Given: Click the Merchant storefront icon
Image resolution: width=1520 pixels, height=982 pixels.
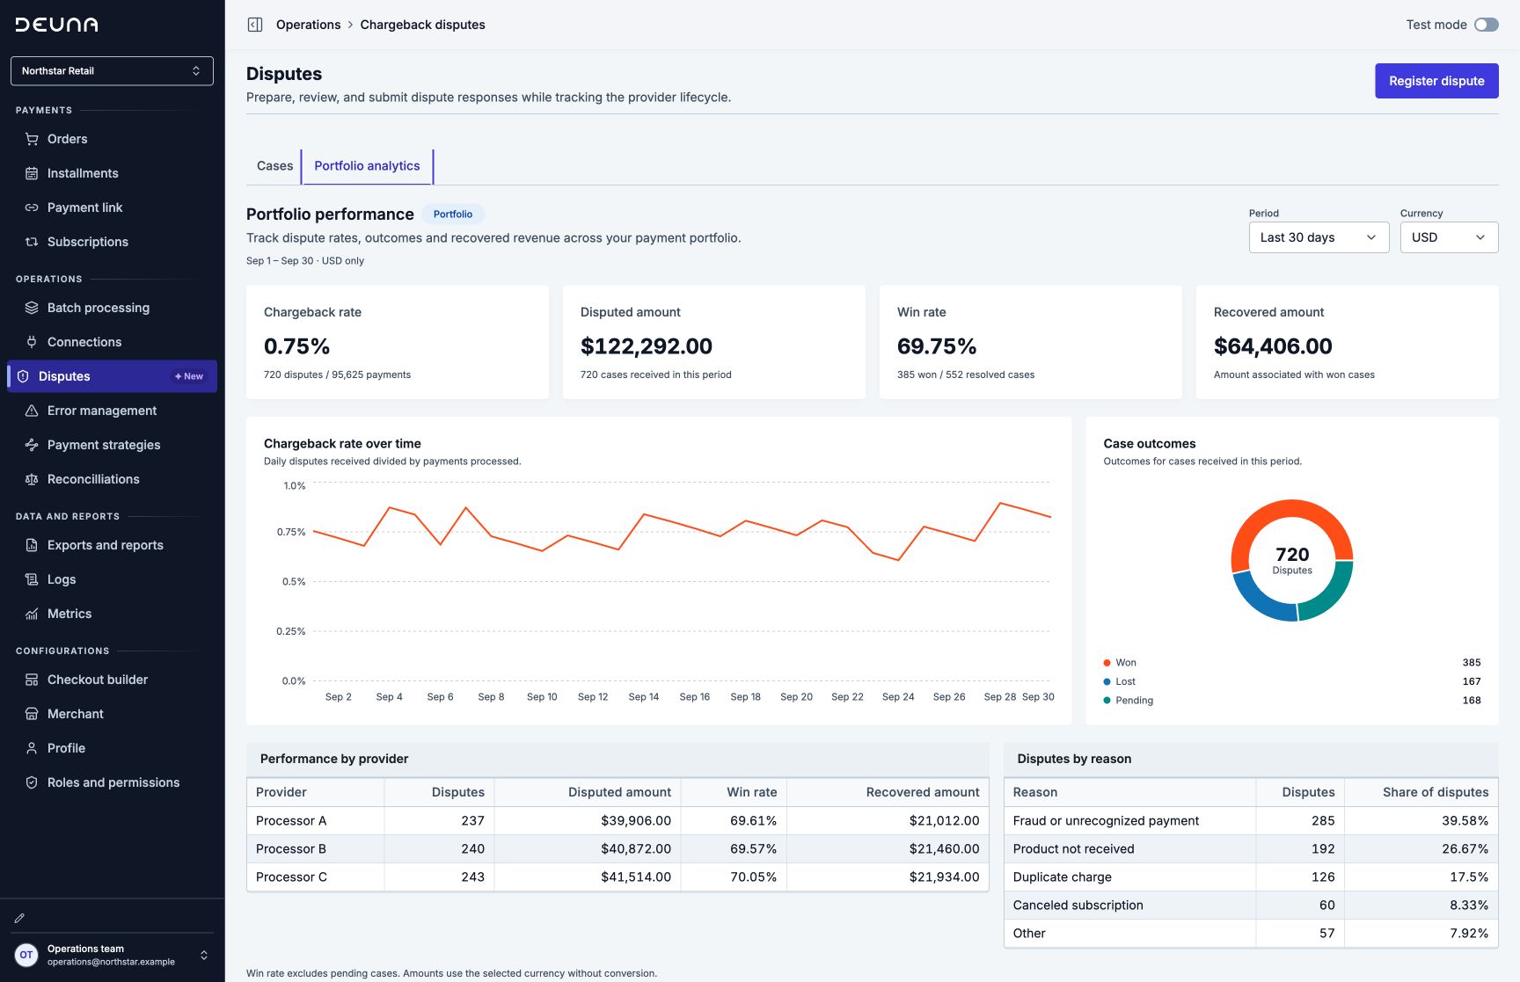Looking at the screenshot, I should point(32,714).
